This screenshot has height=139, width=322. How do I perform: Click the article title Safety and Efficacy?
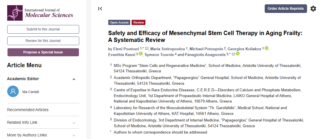point(205,36)
